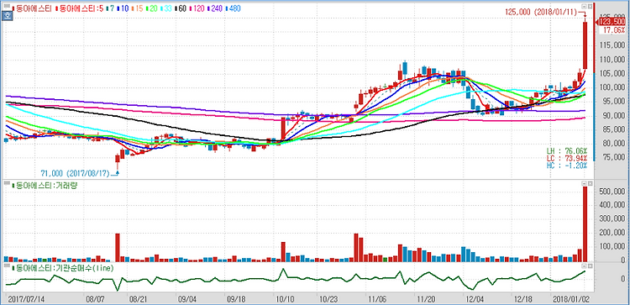Select the 15-day moving average legend
The image size is (630, 305).
tap(138, 8)
